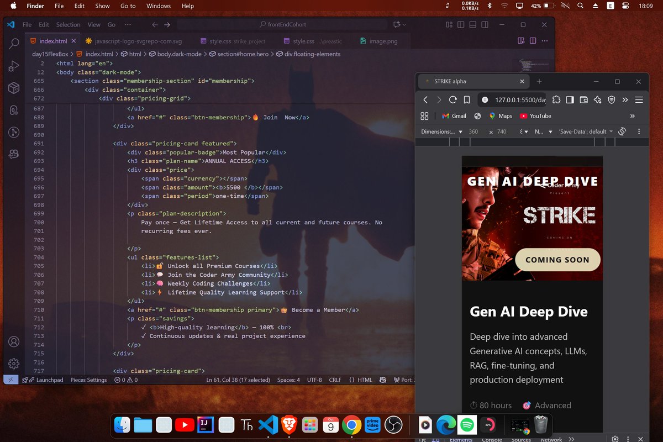
Task: Click the VS Code frontEndCohort search box
Action: click(283, 25)
